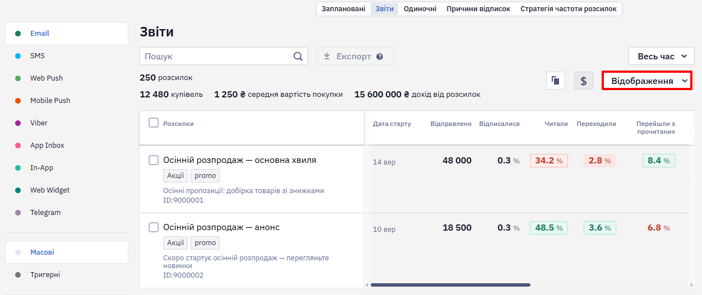Open 'Осінній розпродаж — основна хвиля' campaign
702x295 pixels.
coord(239,160)
